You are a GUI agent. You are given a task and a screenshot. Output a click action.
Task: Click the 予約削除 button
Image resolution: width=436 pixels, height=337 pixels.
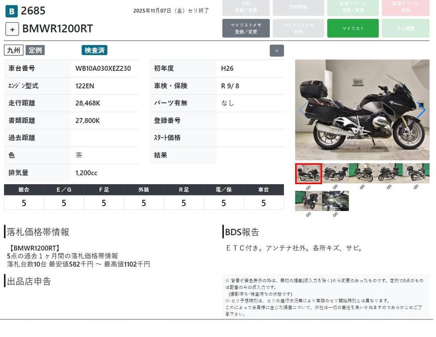tap(298, 7)
